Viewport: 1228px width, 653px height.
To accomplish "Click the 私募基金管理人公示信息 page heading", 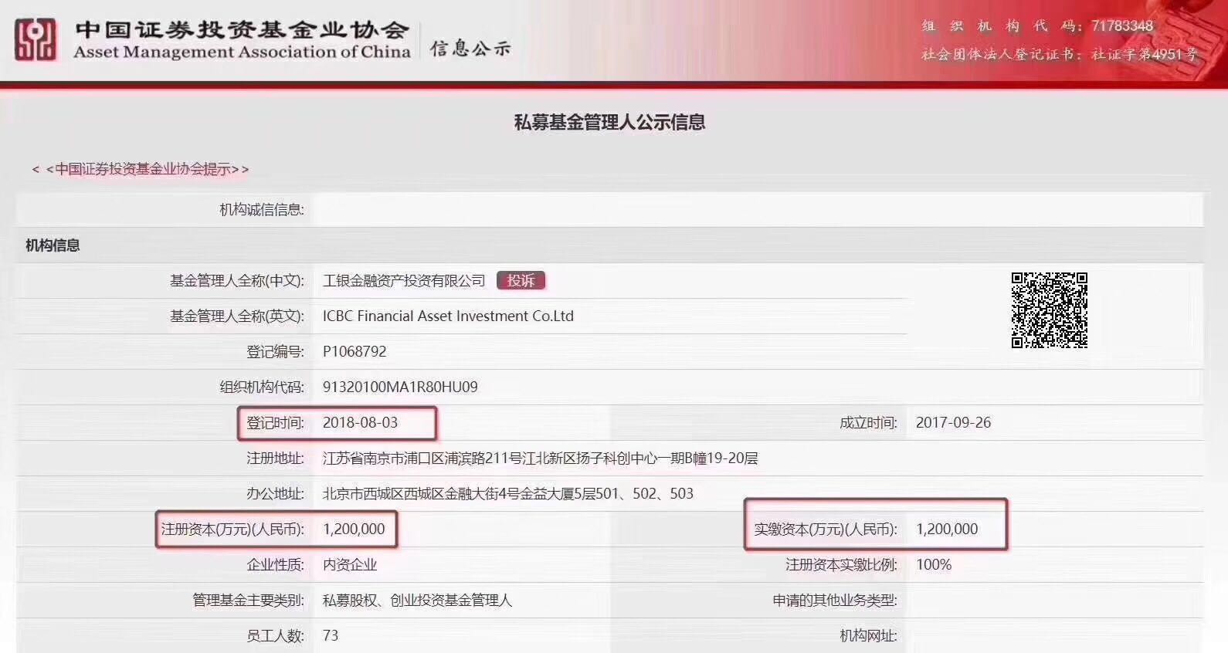I will pos(609,122).
